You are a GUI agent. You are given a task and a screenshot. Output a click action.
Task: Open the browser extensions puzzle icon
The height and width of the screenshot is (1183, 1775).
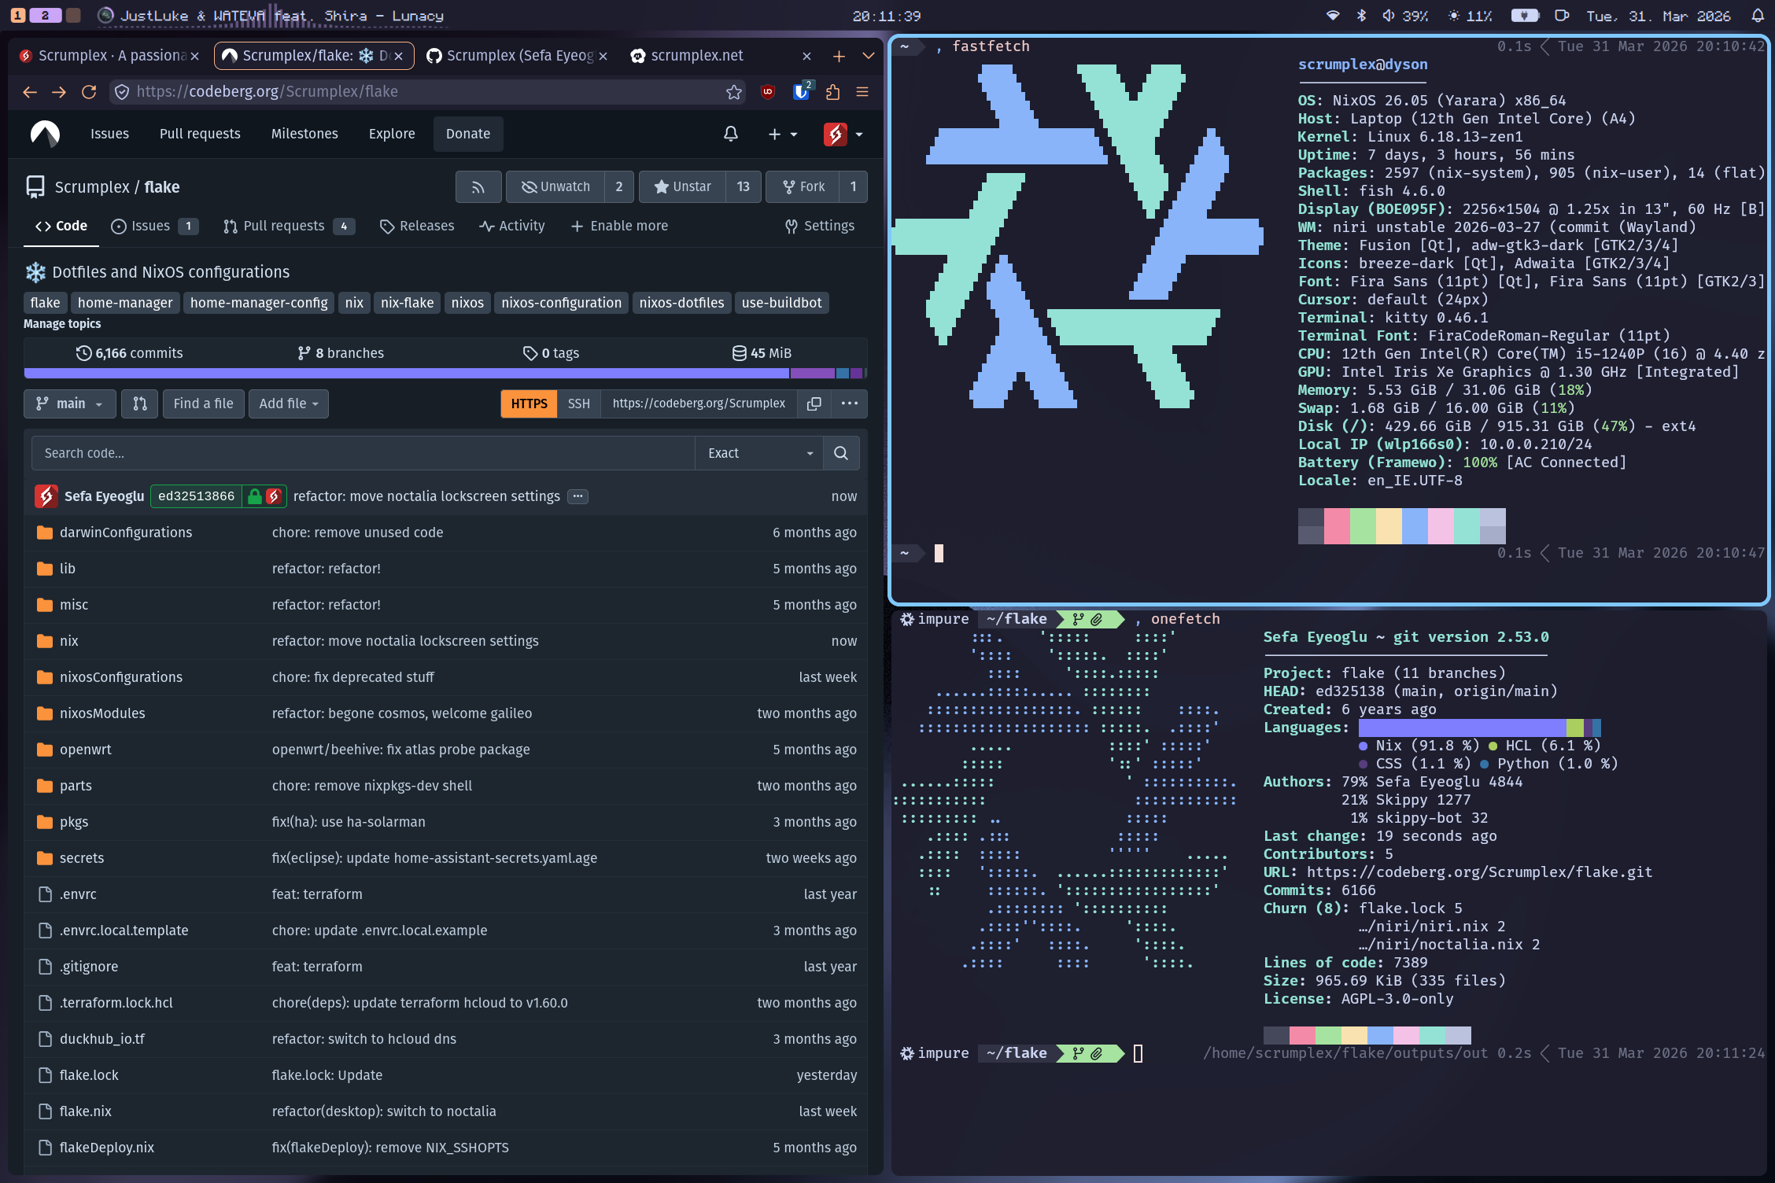[x=832, y=92]
